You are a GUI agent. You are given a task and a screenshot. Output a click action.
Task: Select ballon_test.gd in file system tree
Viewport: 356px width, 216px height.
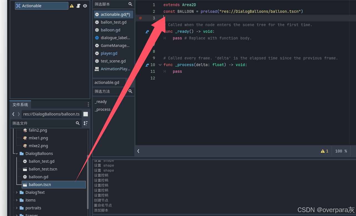pos(42,161)
